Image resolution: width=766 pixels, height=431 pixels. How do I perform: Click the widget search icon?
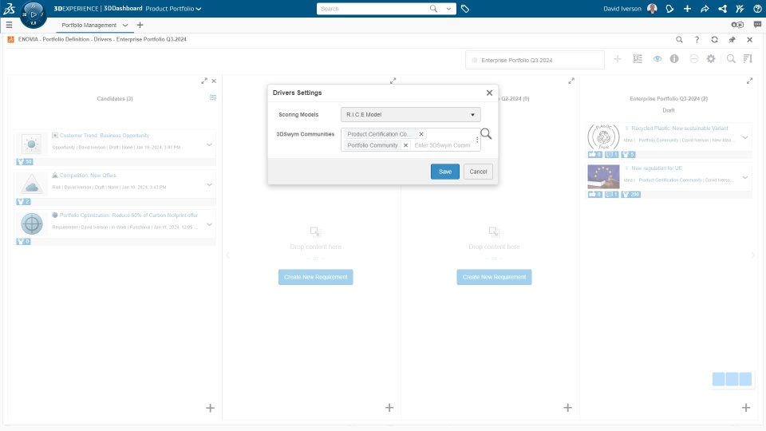679,40
